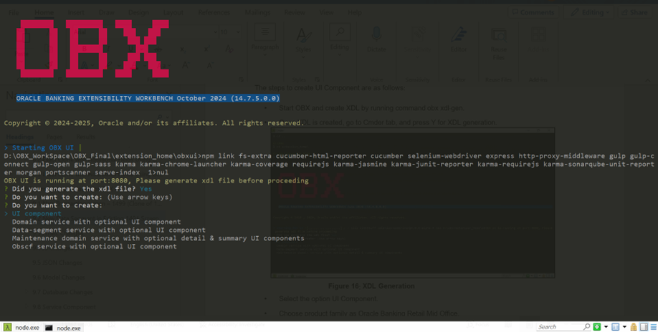This screenshot has width=658, height=332.
Task: Click the padlock icon in Cmder status bar
Action: coord(633,326)
